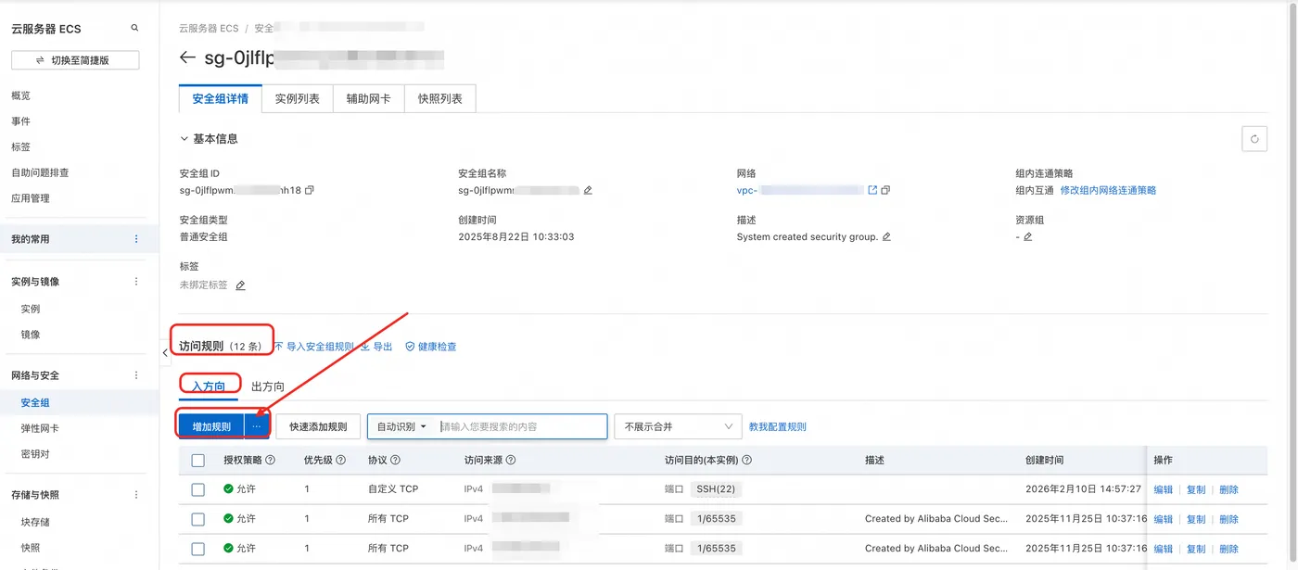The width and height of the screenshot is (1298, 570).
Task: Select the second 所有 TCP rule checkbox
Action: tap(197, 549)
